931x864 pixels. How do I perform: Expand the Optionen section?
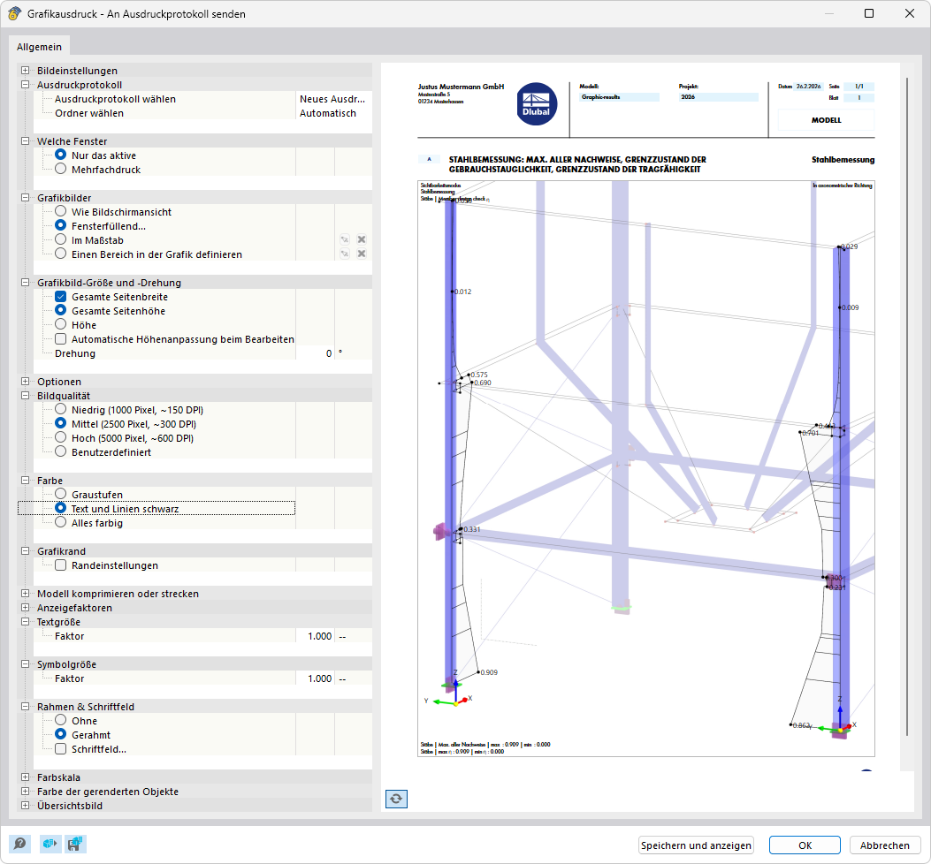coord(25,382)
